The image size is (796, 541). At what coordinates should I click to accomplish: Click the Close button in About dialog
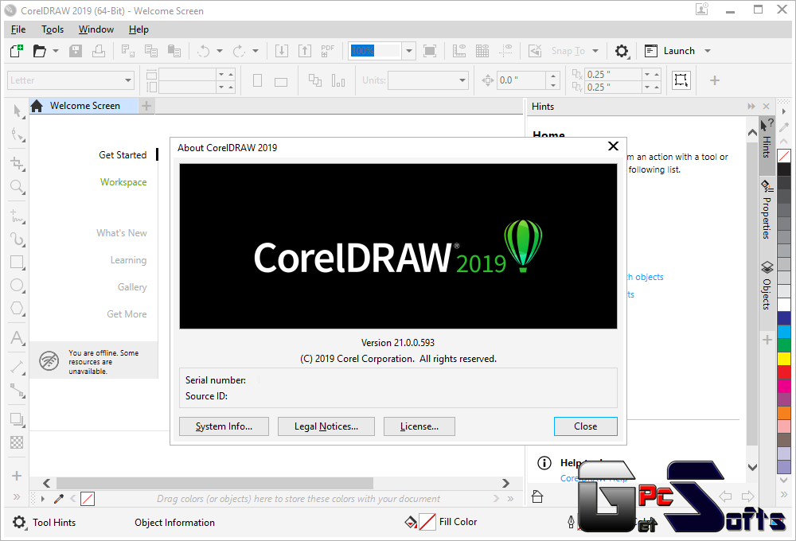coord(586,426)
